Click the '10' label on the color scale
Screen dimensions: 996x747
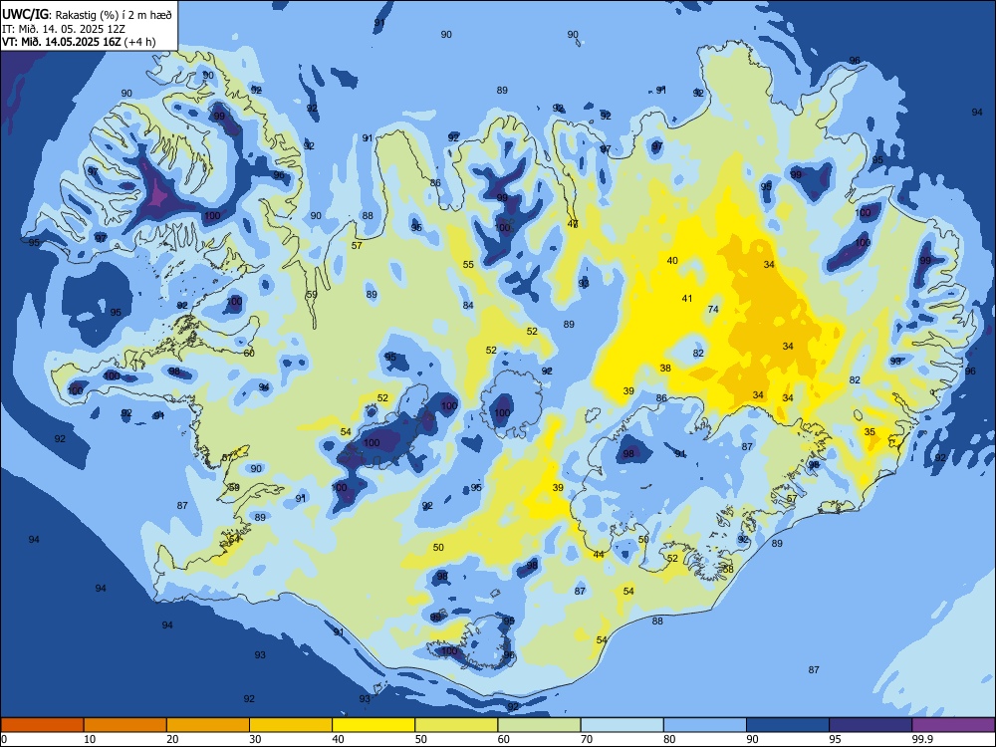tap(90, 739)
